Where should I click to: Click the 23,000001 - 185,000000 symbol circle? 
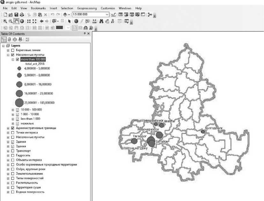click(x=19, y=103)
